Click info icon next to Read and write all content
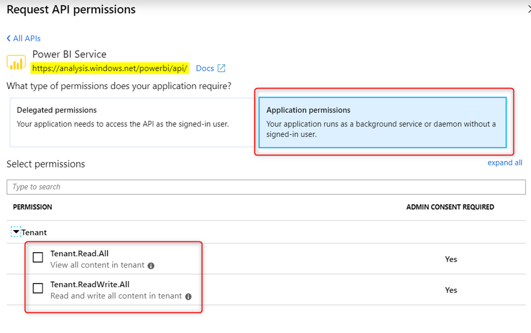 tap(188, 296)
